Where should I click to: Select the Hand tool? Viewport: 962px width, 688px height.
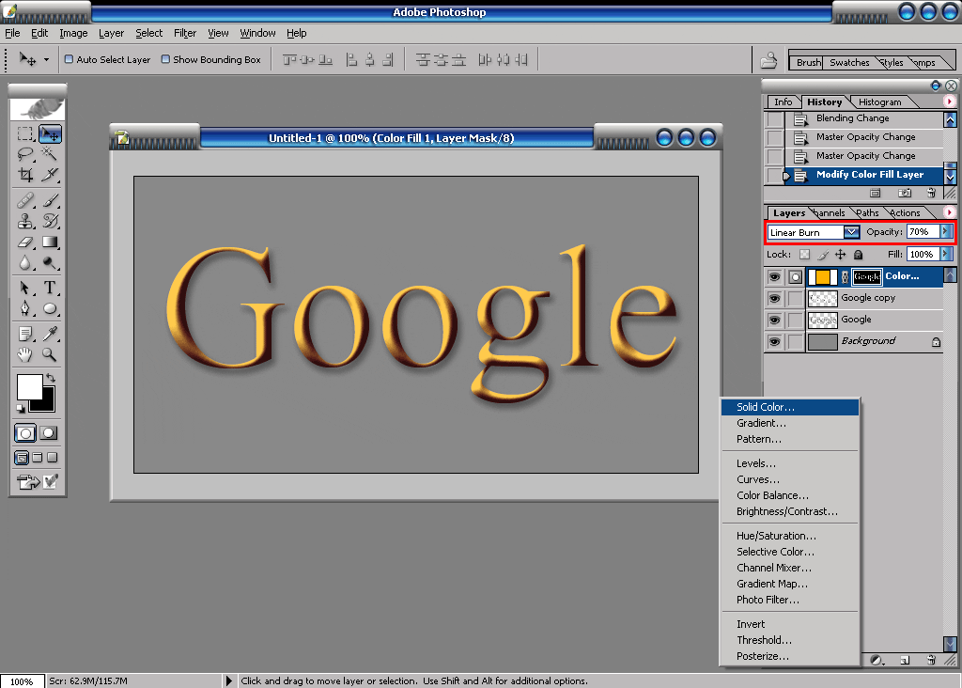tap(25, 354)
